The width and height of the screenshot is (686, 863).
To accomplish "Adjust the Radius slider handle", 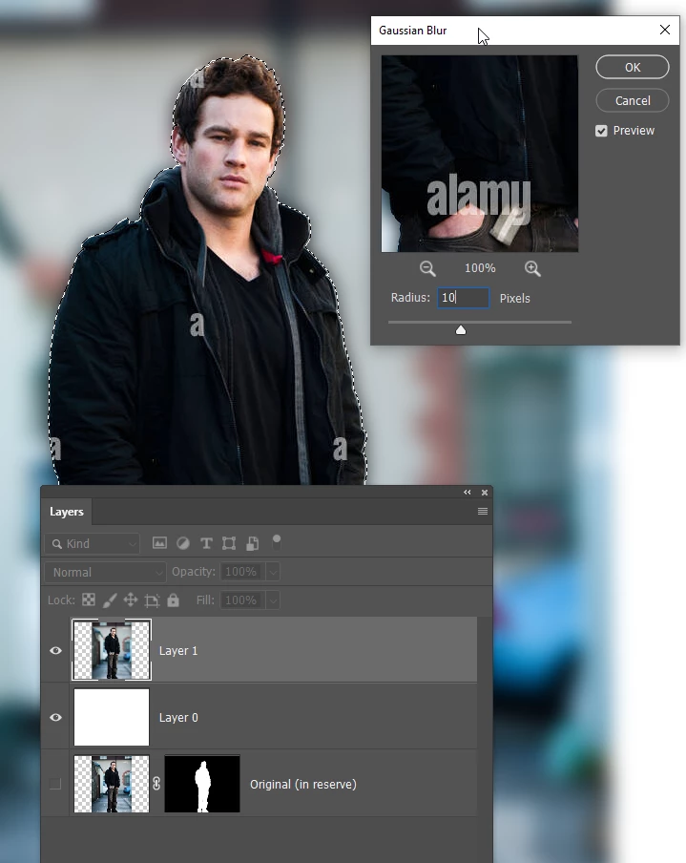I will coord(461,329).
